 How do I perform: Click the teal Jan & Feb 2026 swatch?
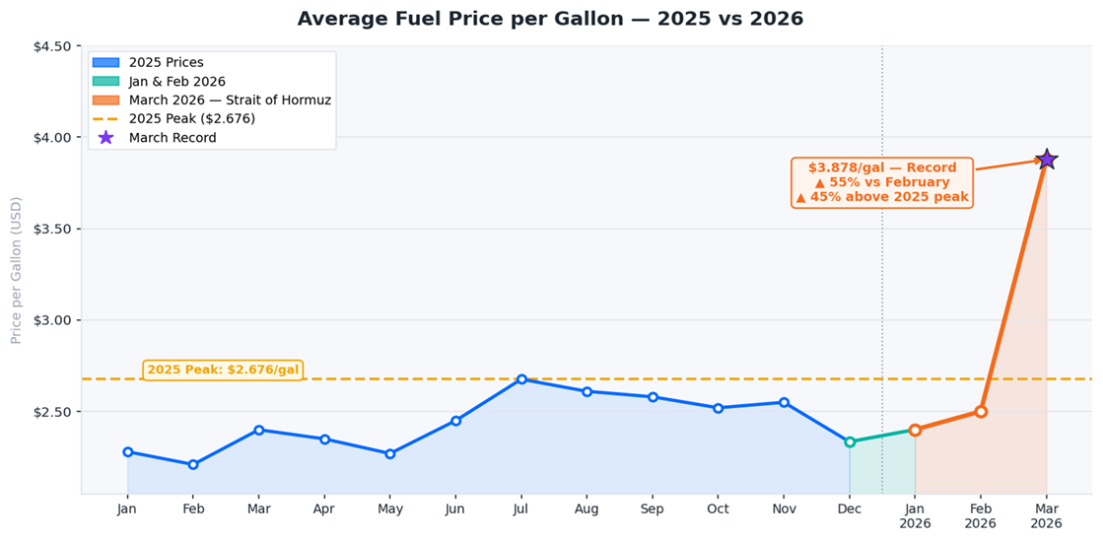105,82
